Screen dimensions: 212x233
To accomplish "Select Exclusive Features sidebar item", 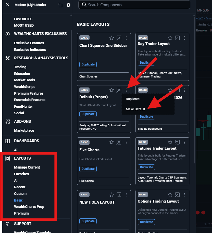I will click(29, 43).
